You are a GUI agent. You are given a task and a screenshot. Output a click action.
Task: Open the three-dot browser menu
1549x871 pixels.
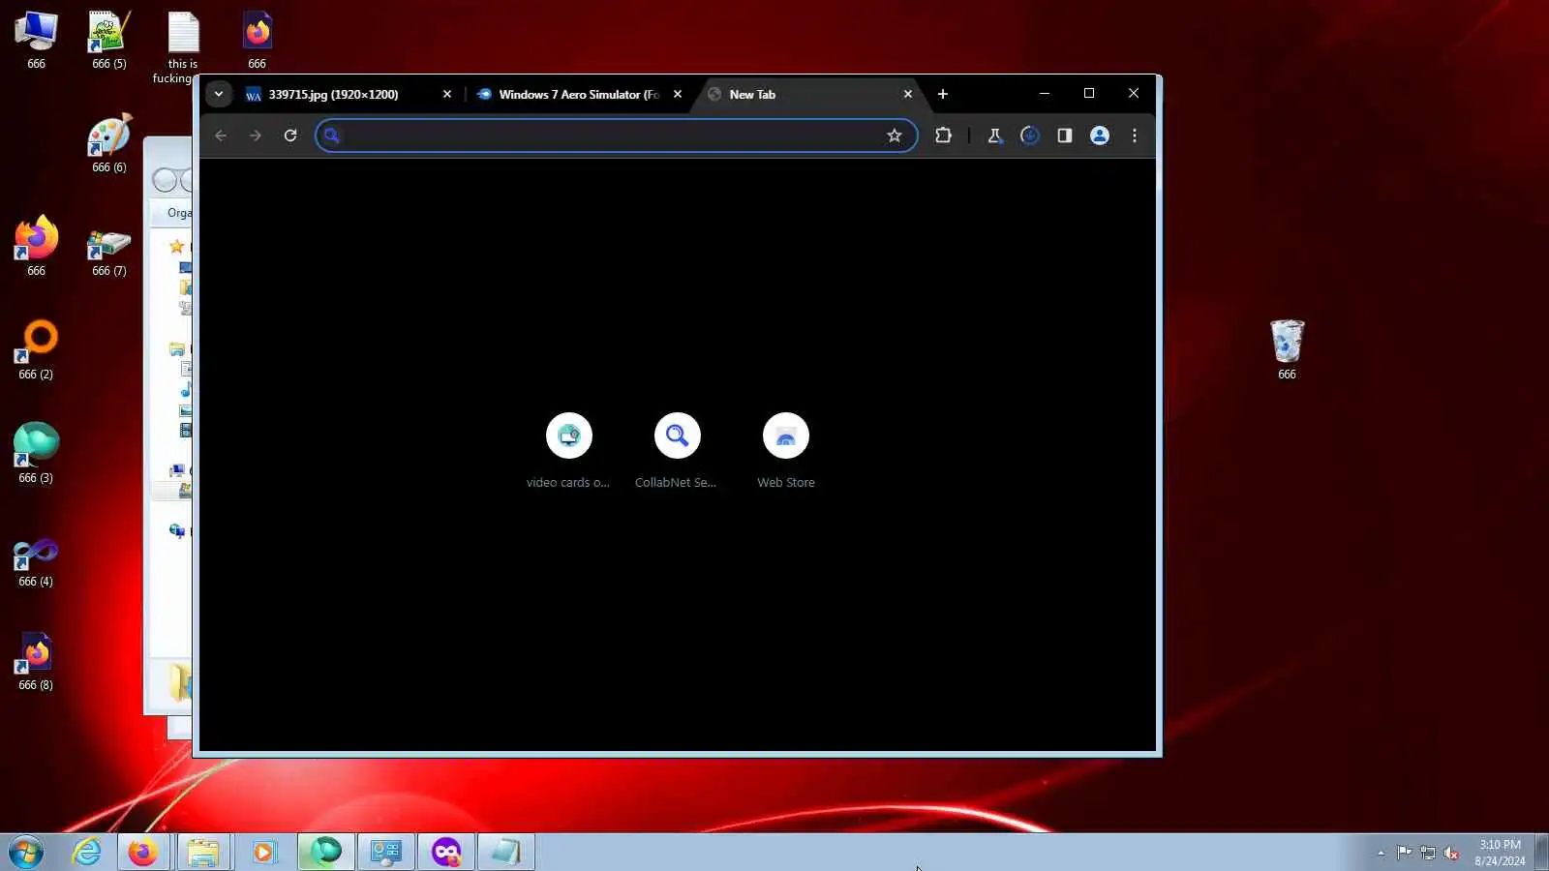click(x=1135, y=135)
